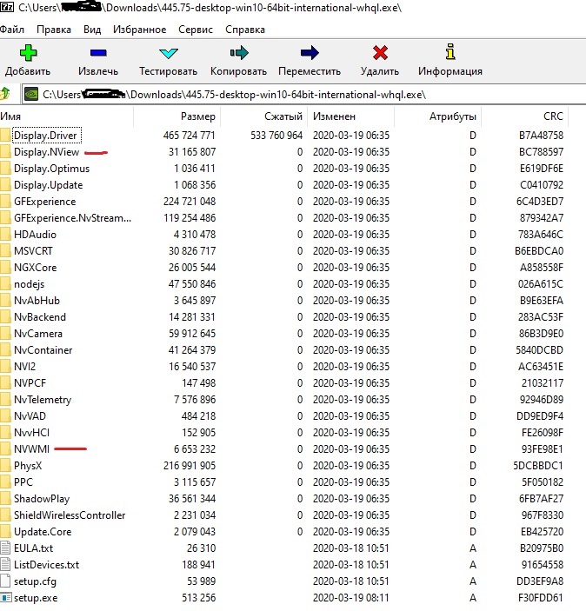Click compressed size 533 760 964
This screenshot has height=611, width=586.
pyautogui.click(x=276, y=136)
